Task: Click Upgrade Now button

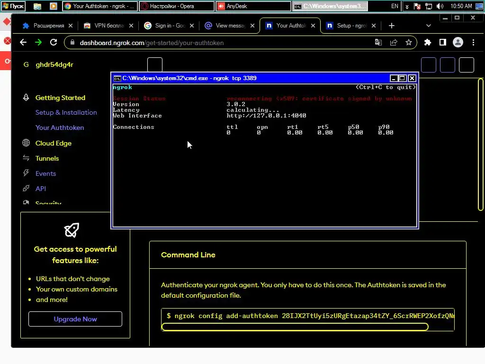Action: click(75, 319)
